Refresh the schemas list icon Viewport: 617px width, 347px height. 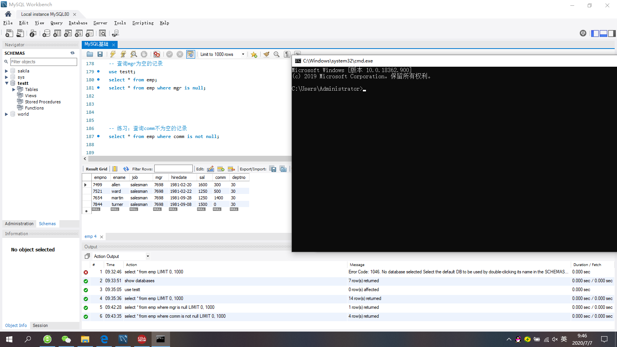click(x=72, y=53)
